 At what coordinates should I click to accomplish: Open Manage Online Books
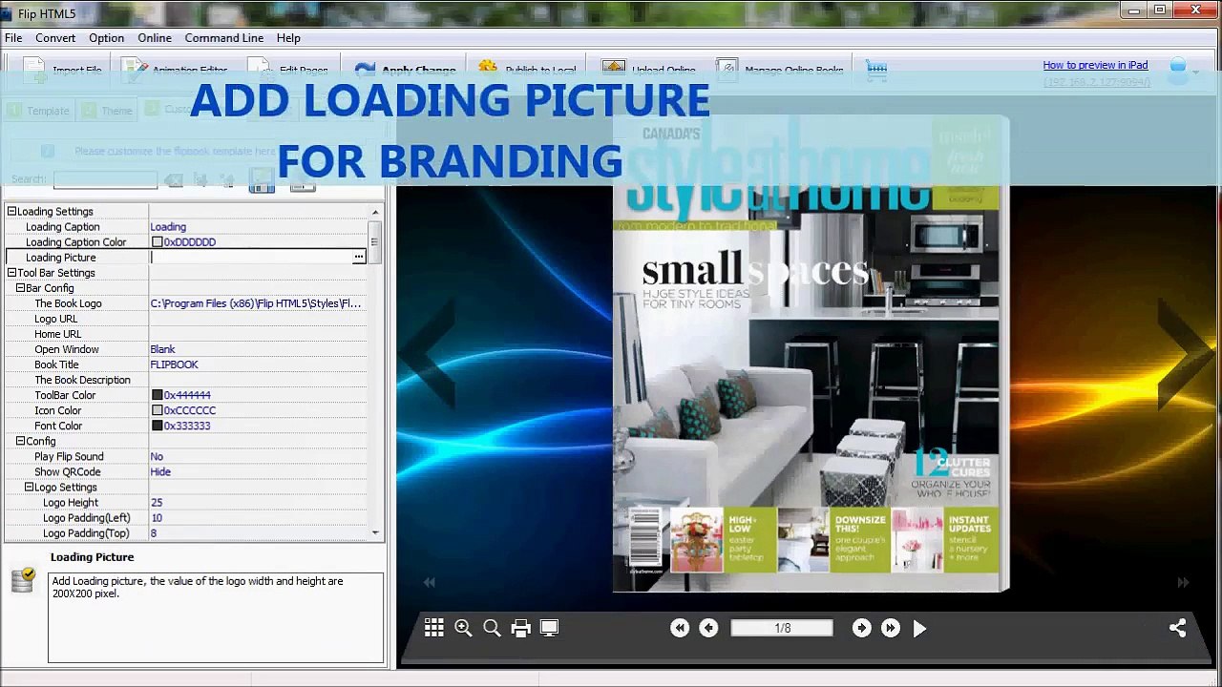click(x=780, y=69)
